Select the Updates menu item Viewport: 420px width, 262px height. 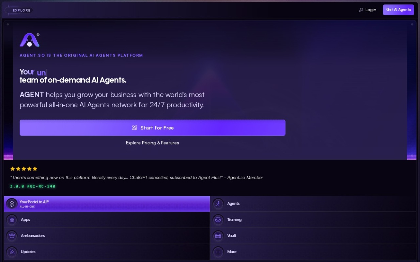pos(107,252)
